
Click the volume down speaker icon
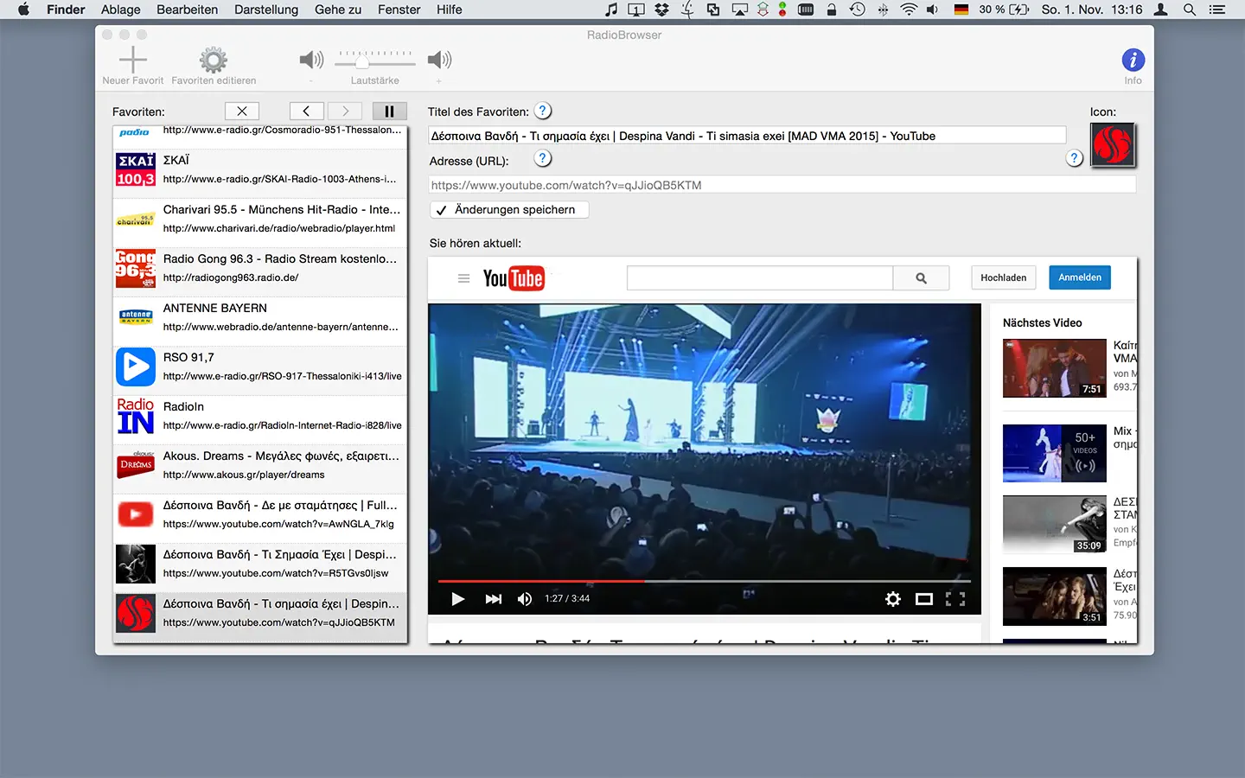[x=311, y=60]
